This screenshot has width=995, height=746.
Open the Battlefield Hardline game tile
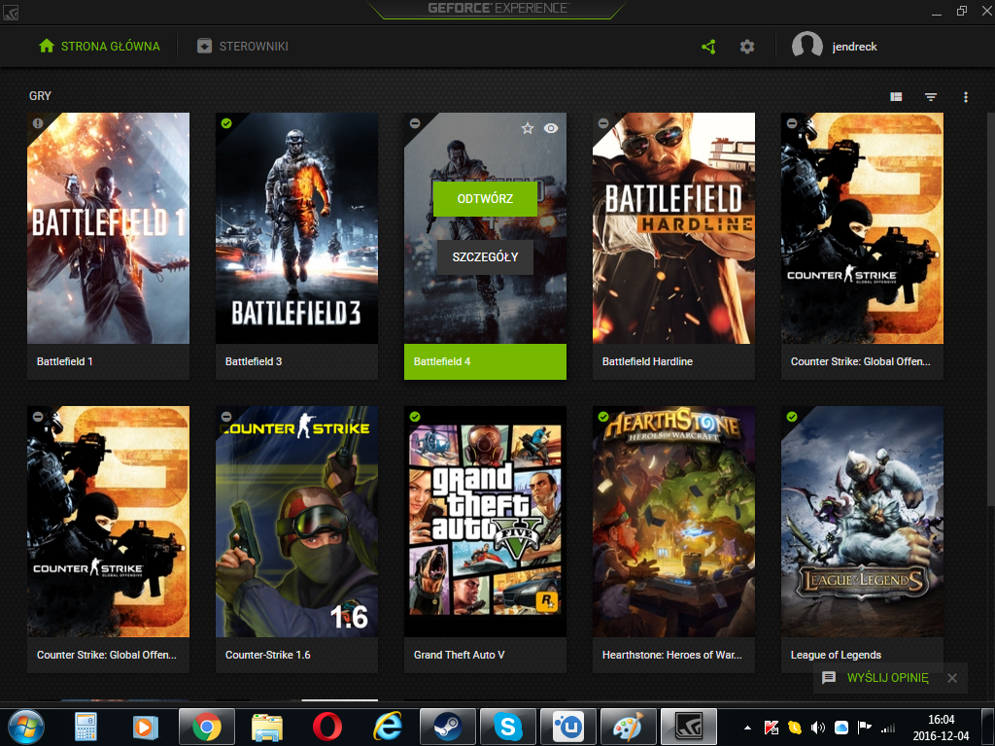pos(673,246)
